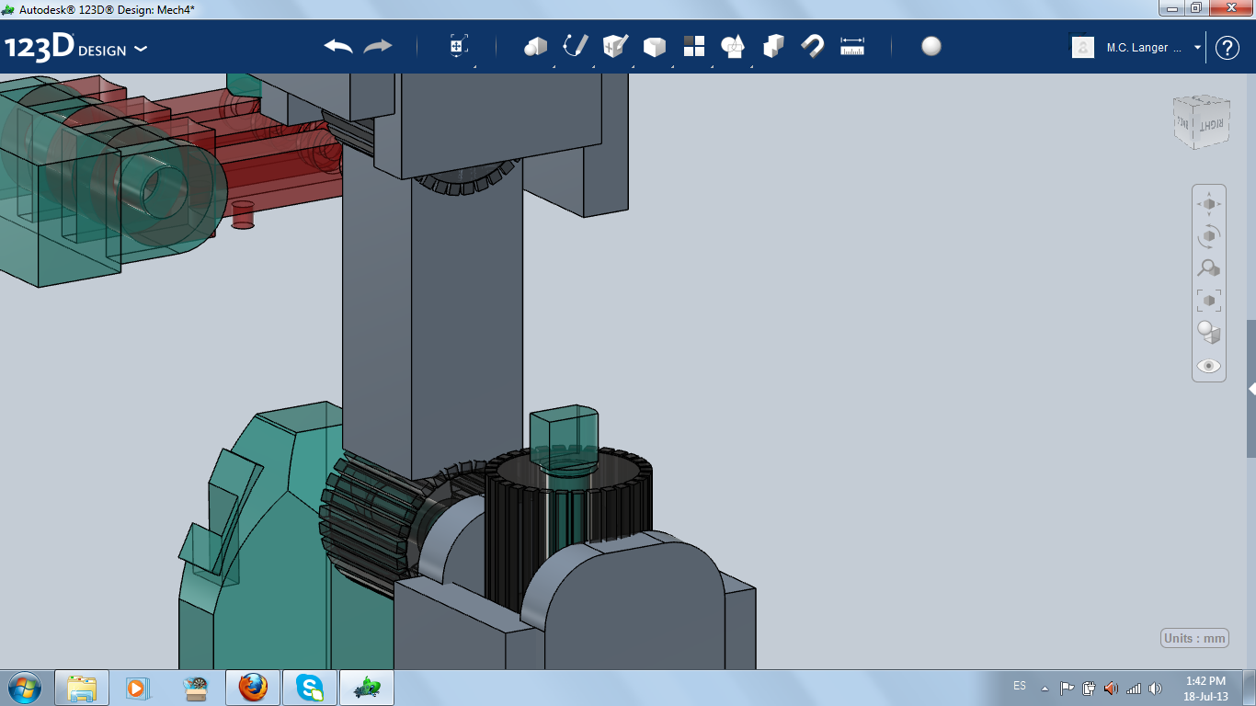Click the Fit to view tool
This screenshot has width=1256, height=706.
coord(1209,301)
